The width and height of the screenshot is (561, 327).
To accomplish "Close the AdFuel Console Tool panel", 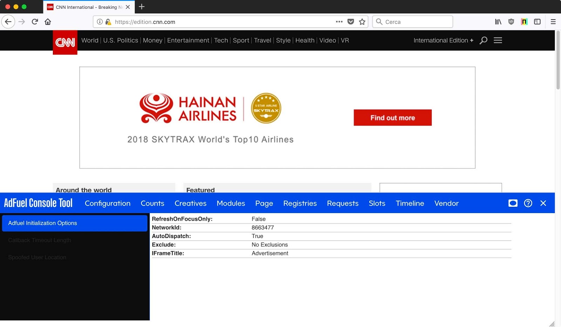I will coord(543,203).
